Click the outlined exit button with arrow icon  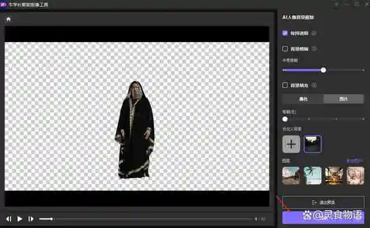[x=323, y=202]
